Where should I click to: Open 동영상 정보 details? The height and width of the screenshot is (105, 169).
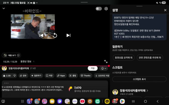point(27,61)
